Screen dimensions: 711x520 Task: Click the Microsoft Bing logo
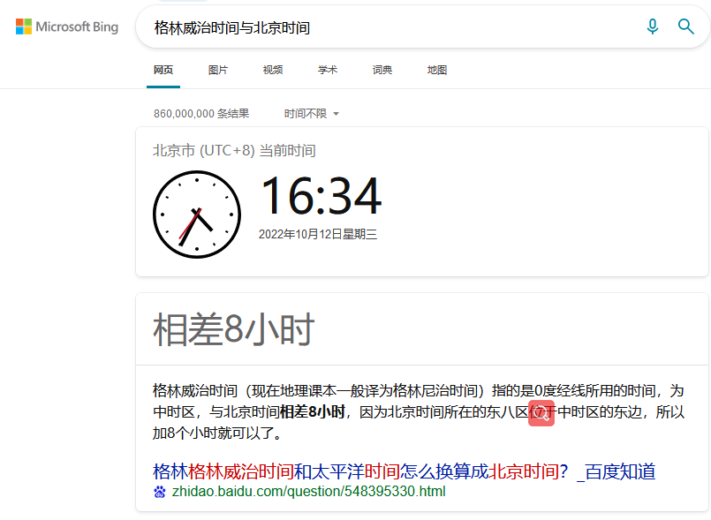pos(66,26)
